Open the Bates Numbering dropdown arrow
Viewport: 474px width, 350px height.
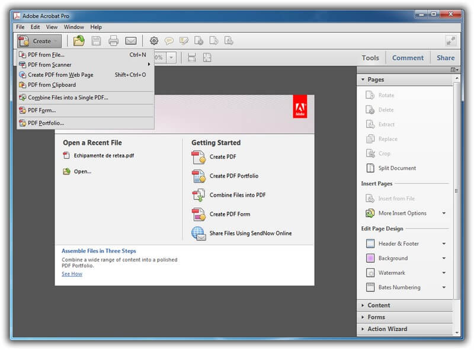(x=444, y=287)
